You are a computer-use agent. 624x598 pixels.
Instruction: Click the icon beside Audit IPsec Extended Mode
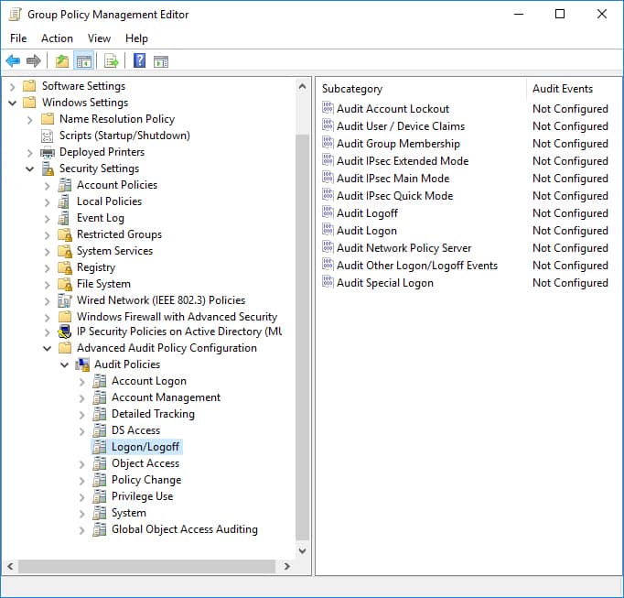(328, 160)
